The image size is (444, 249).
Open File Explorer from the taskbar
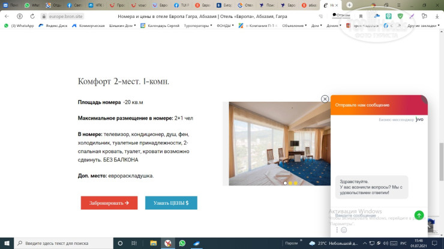click(x=153, y=243)
